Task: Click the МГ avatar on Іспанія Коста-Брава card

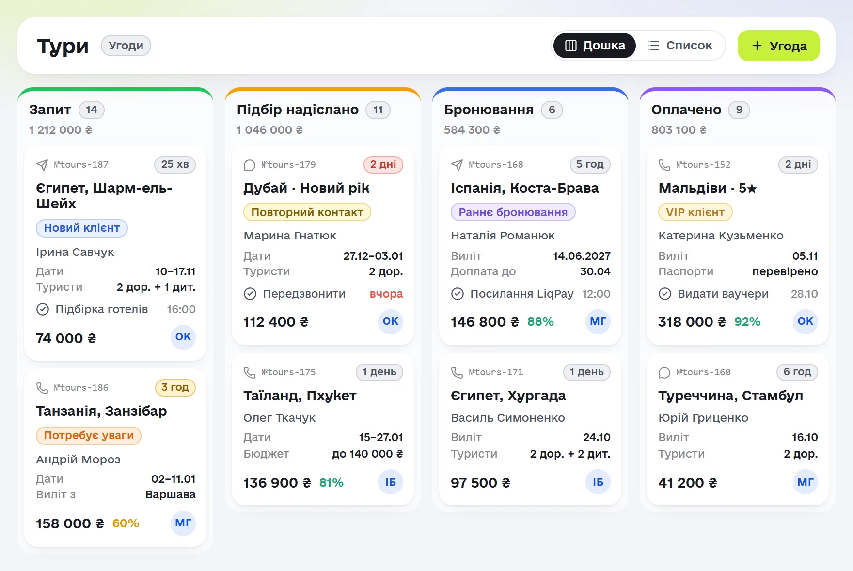Action: tap(598, 322)
